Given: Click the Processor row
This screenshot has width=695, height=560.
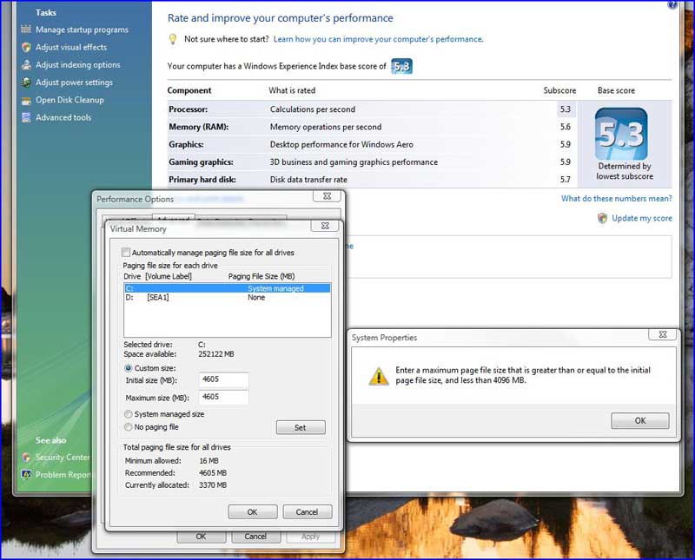Looking at the screenshot, I should (x=372, y=109).
